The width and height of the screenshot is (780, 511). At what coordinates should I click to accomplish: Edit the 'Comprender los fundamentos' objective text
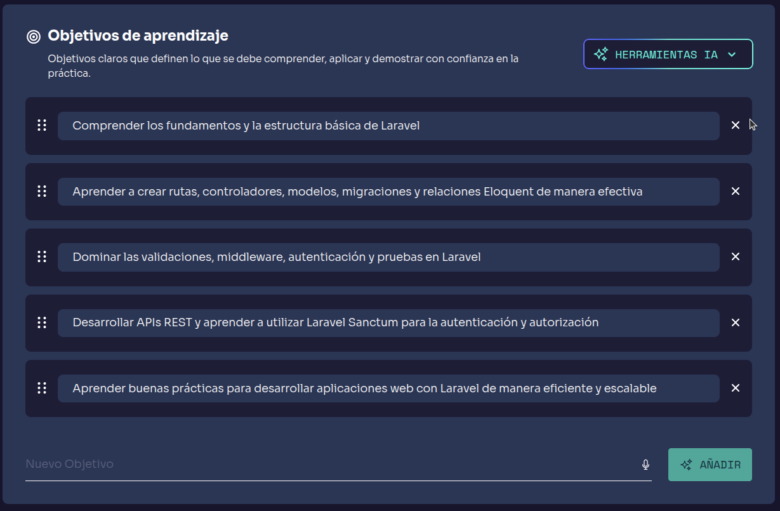point(388,126)
